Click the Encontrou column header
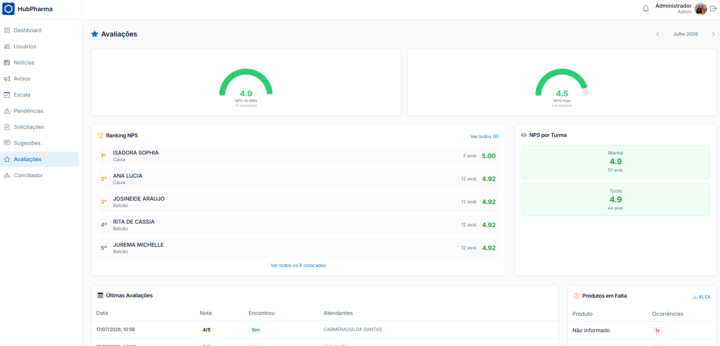The width and height of the screenshot is (720, 346). (x=261, y=313)
